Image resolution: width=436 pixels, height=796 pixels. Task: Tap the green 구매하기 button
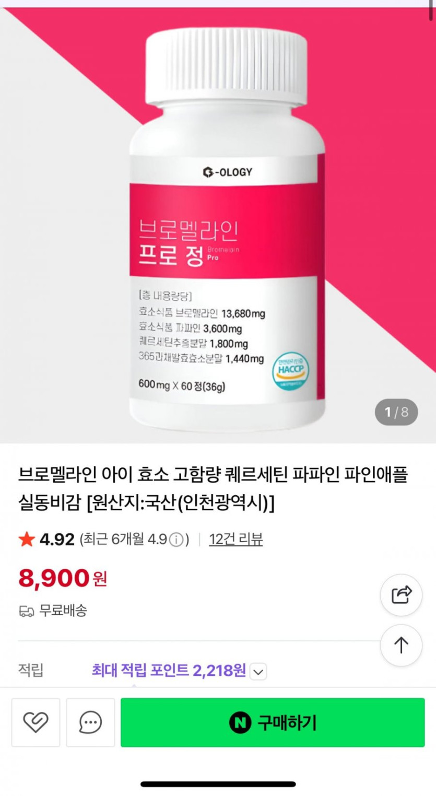[273, 722]
